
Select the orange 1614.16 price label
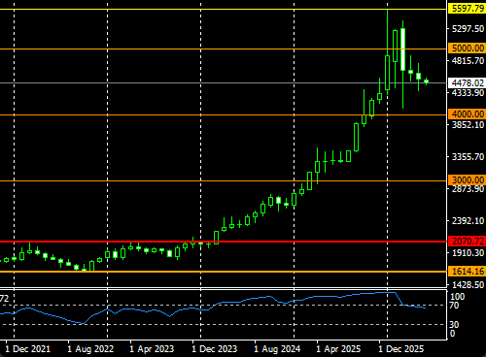click(x=467, y=271)
